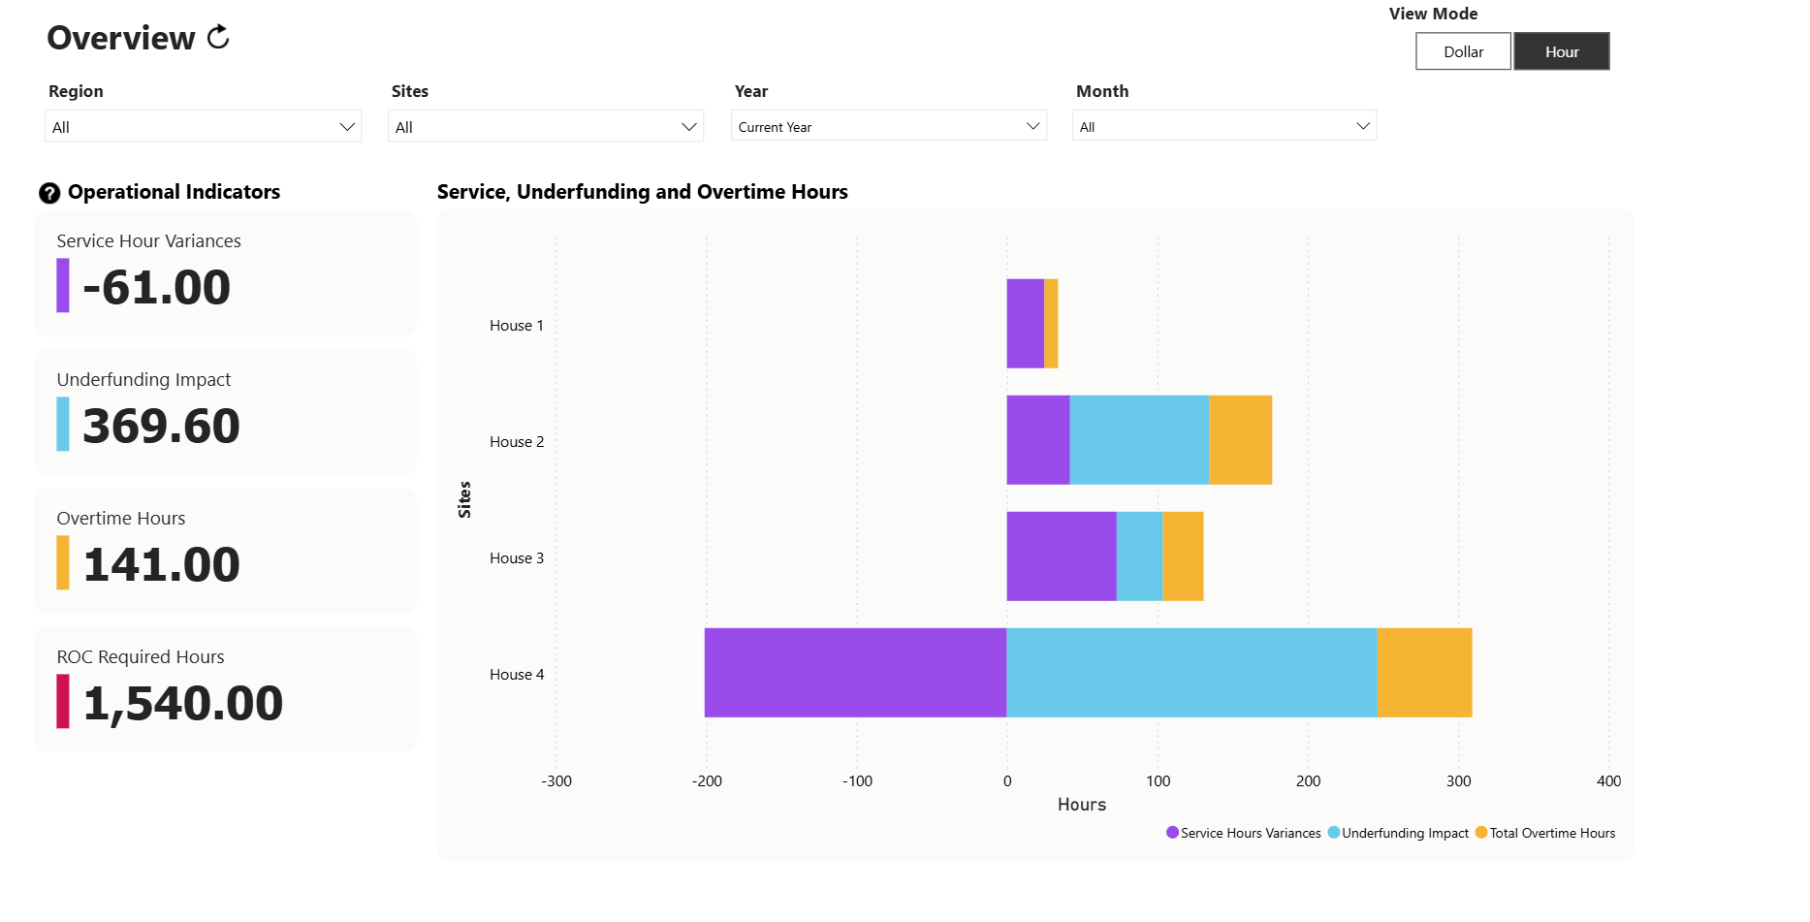Open the Year dropdown showing Current Year
Screen dimensions: 1810x922
887,126
